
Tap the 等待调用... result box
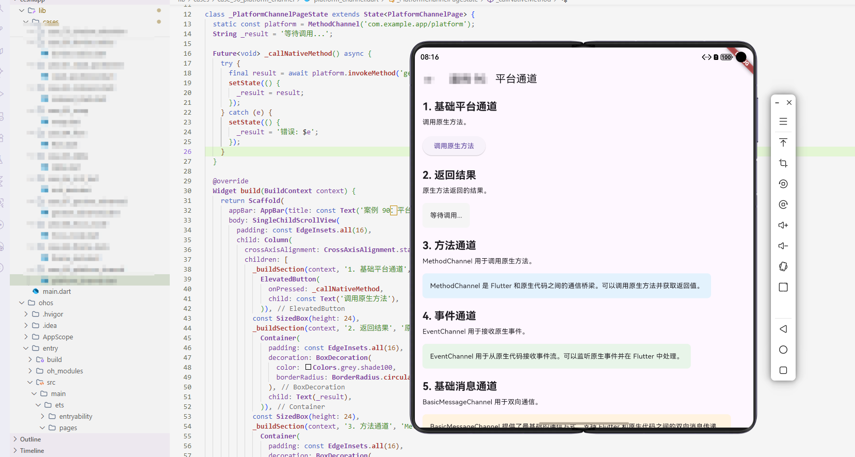click(446, 215)
